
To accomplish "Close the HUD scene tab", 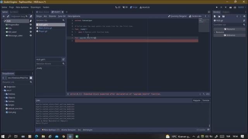I will click(x=63, y=12).
